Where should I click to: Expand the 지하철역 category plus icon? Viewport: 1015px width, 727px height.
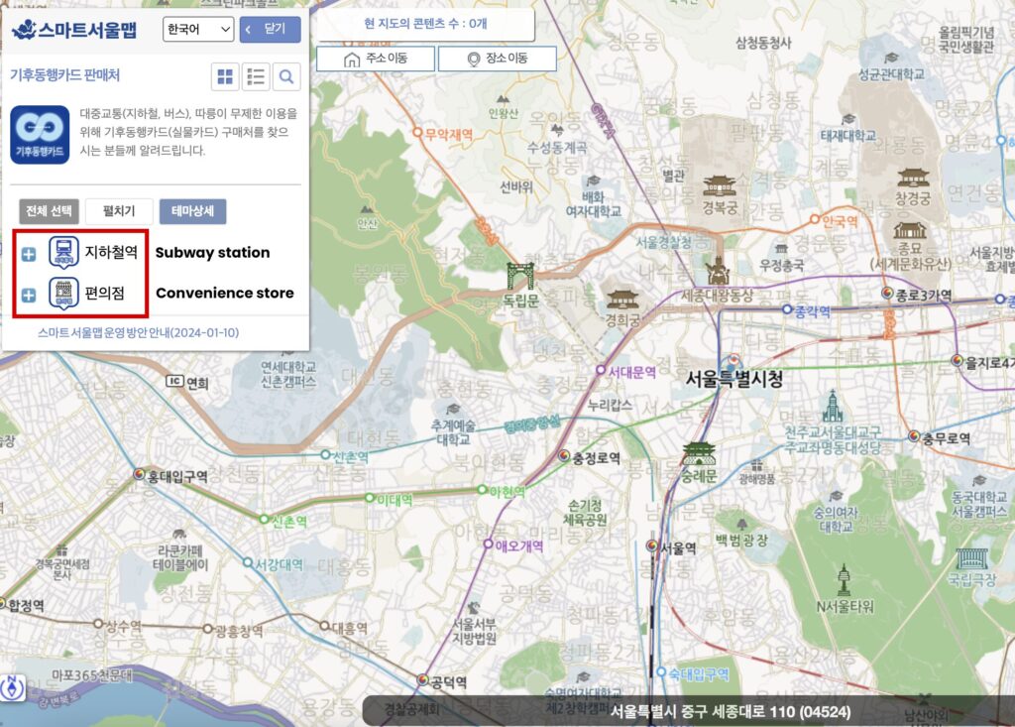[29, 254]
